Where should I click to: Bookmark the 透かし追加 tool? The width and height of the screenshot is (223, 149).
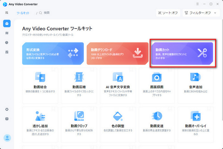click(x=53, y=109)
